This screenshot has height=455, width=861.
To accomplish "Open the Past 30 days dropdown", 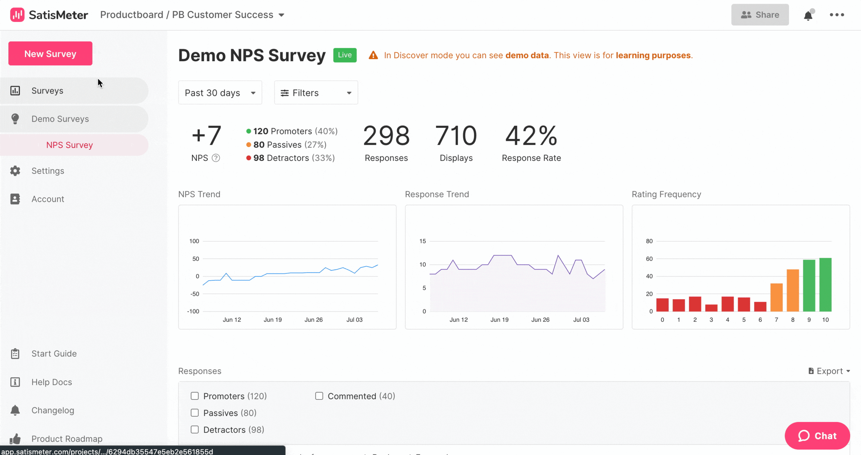I will click(x=220, y=93).
